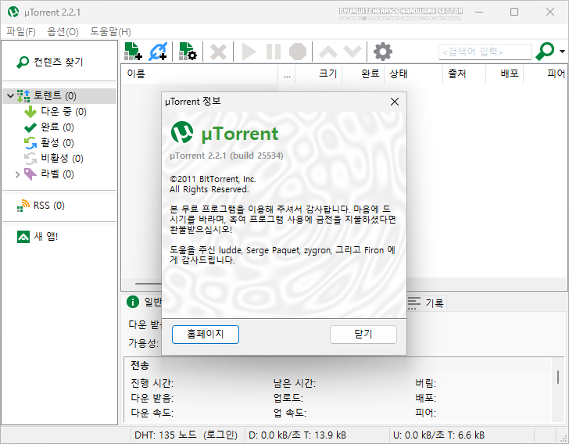Click the Move Up Queue arrow
The width and height of the screenshot is (569, 444).
coord(328,52)
